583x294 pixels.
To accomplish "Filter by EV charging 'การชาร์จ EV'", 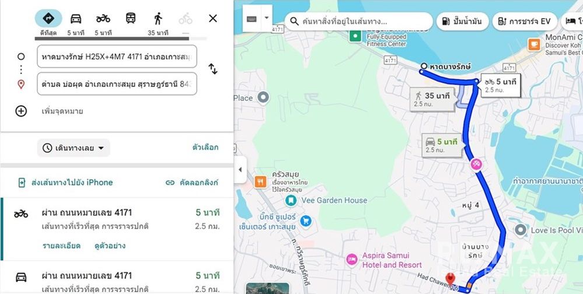I will tap(524, 22).
